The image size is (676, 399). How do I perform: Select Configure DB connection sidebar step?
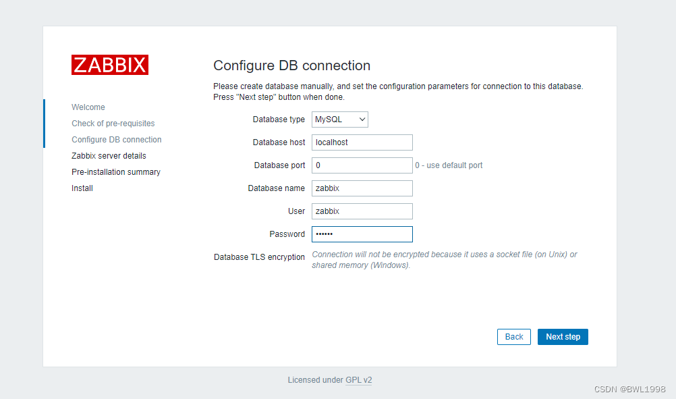pos(117,140)
